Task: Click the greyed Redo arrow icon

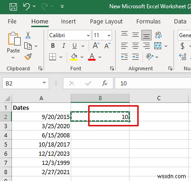Action: tap(45, 6)
